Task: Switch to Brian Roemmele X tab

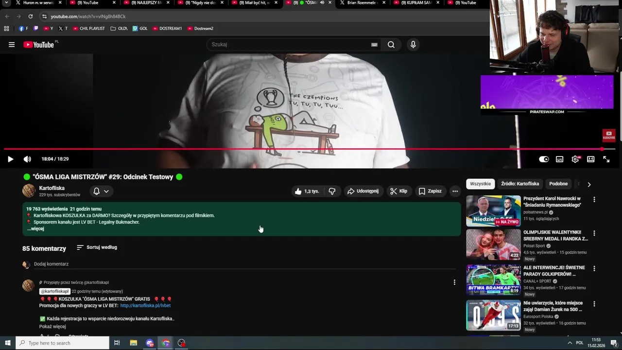Action: pos(363,3)
